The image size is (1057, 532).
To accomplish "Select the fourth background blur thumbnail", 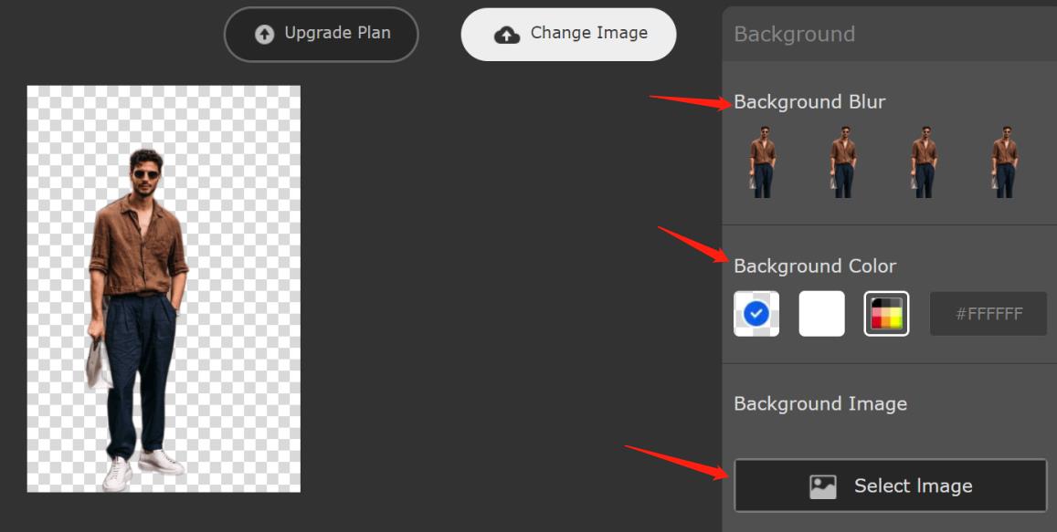I will click(x=1004, y=162).
